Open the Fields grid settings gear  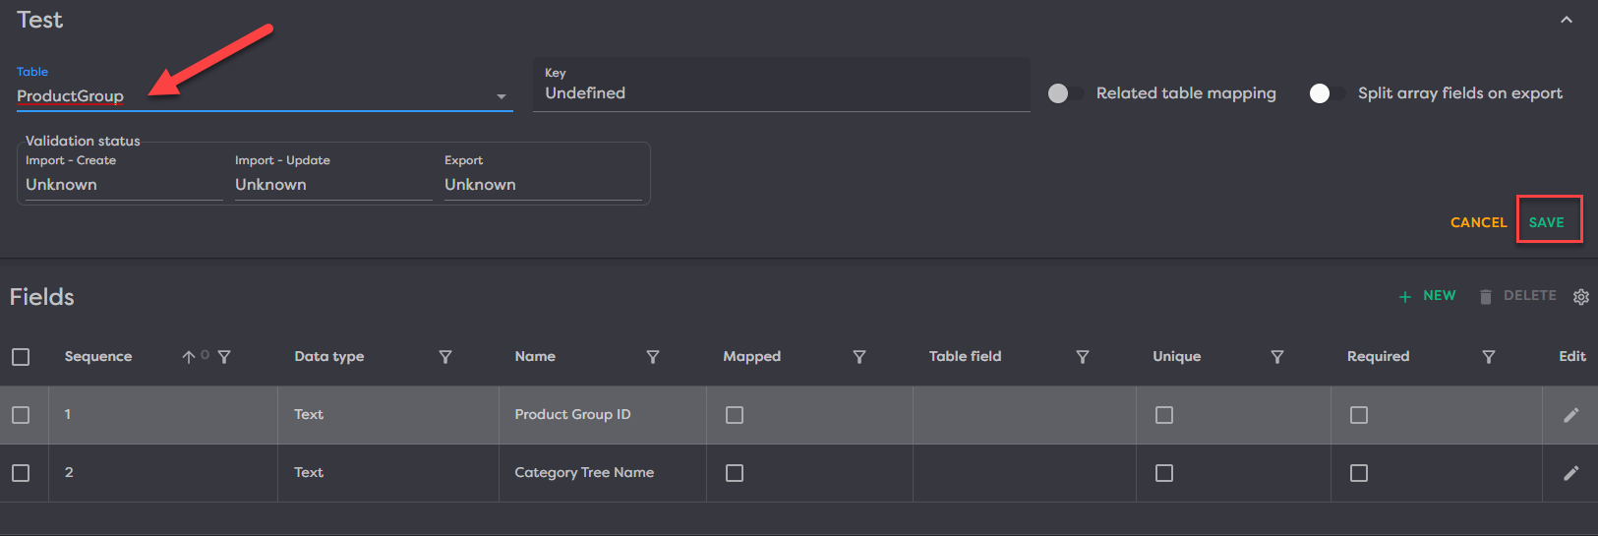(1580, 297)
